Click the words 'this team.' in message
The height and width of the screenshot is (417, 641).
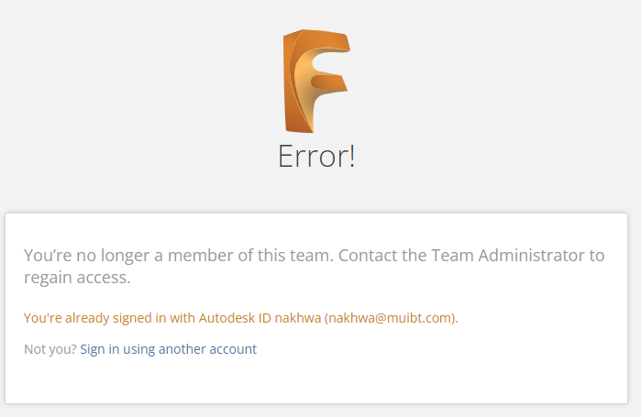[295, 256]
